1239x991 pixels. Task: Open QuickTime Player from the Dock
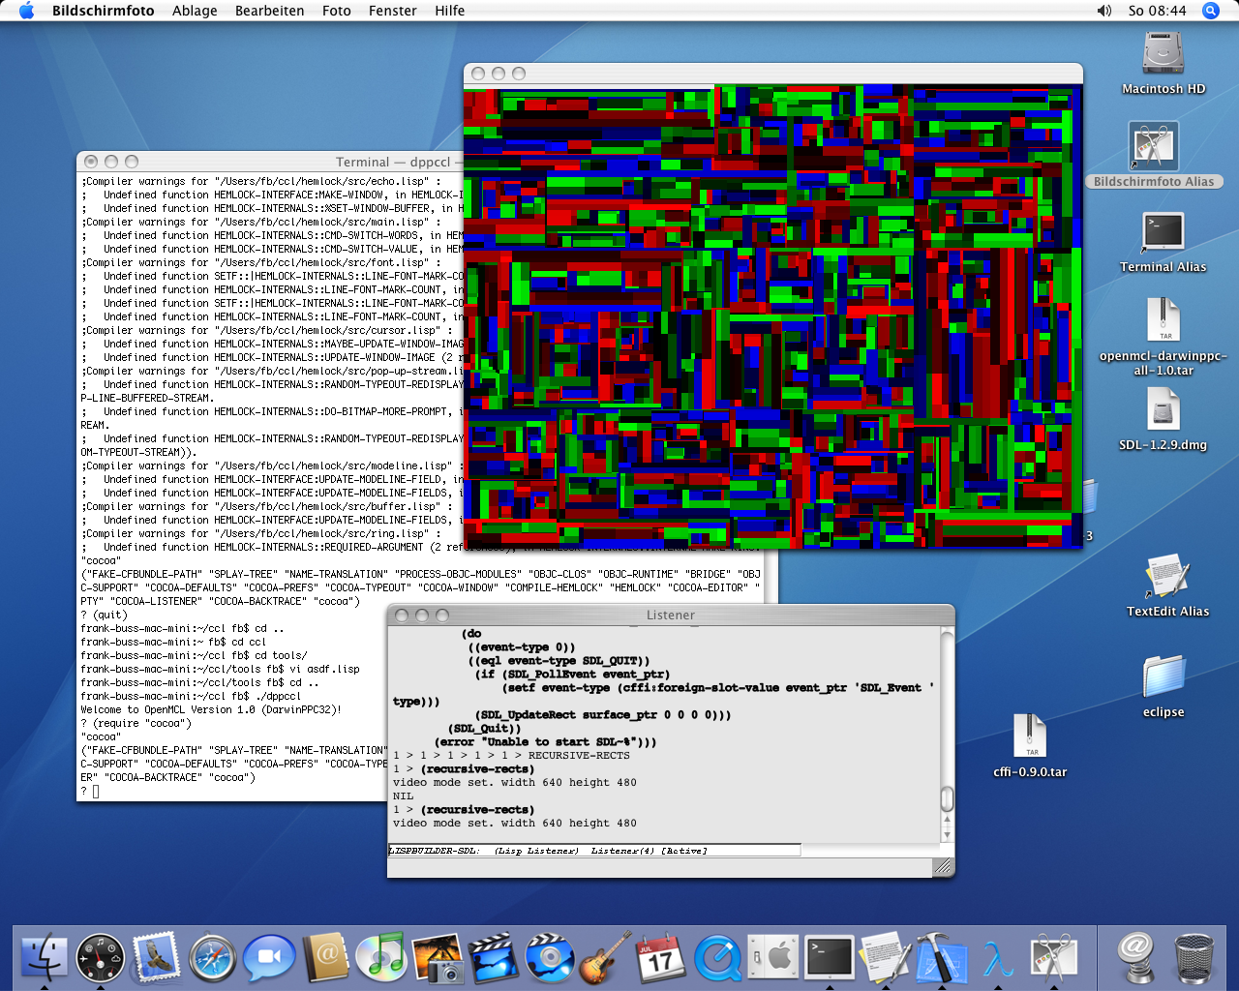click(718, 958)
